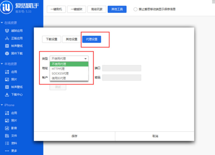Click the 保存 save button
215x155 pixels.
point(75,136)
